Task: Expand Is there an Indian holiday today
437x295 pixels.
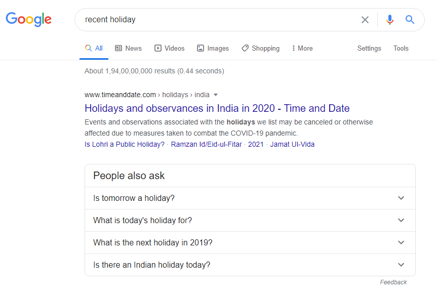Action: pos(250,265)
